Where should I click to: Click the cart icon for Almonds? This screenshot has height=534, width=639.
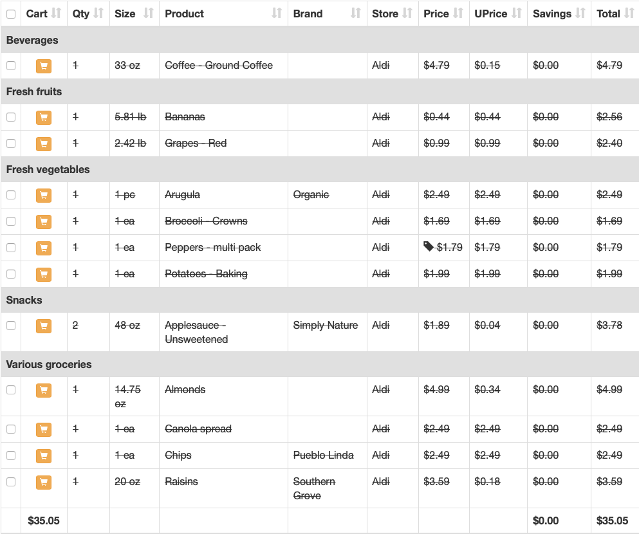pos(44,391)
